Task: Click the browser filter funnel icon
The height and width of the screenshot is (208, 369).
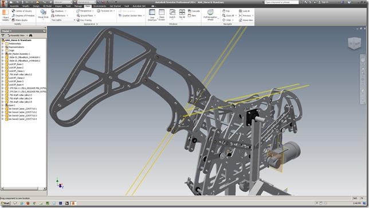Action: tap(3, 35)
